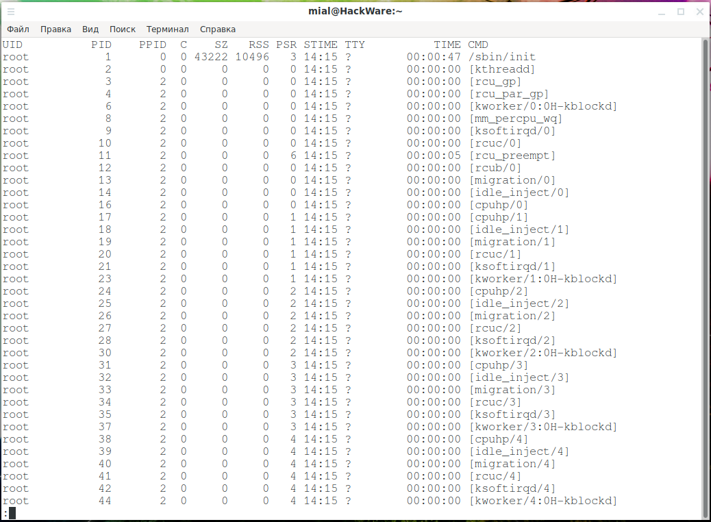The image size is (711, 522).
Task: Click the [kthreadd] process entry
Action: pyautogui.click(x=501, y=69)
